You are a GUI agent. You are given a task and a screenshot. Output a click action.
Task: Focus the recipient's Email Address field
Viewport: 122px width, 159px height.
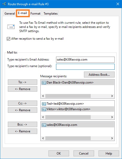[x=85, y=60]
